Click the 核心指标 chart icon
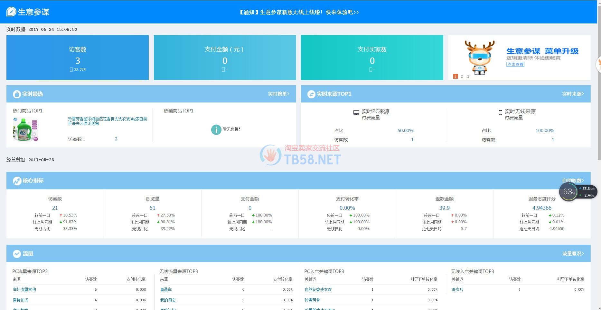This screenshot has width=601, height=310. tap(17, 181)
